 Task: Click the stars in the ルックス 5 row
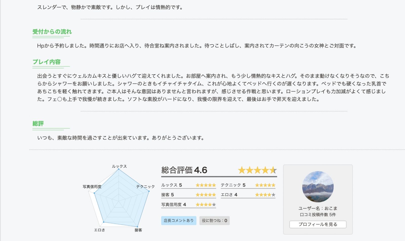(206, 185)
